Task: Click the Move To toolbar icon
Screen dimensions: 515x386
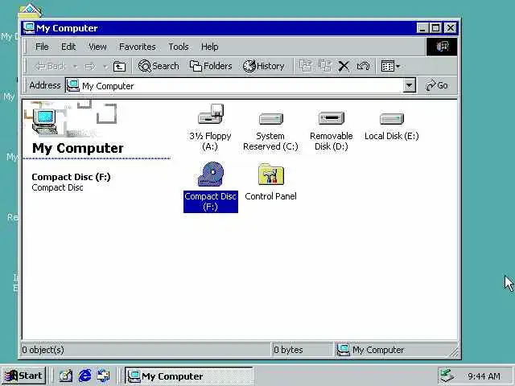Action: click(x=305, y=66)
